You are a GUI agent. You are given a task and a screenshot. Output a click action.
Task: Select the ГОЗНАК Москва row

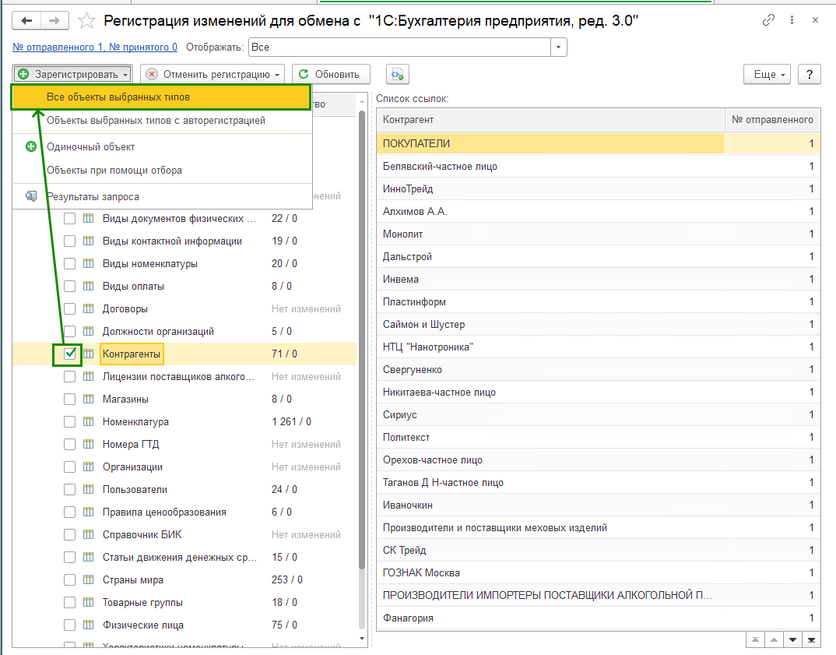coord(599,573)
